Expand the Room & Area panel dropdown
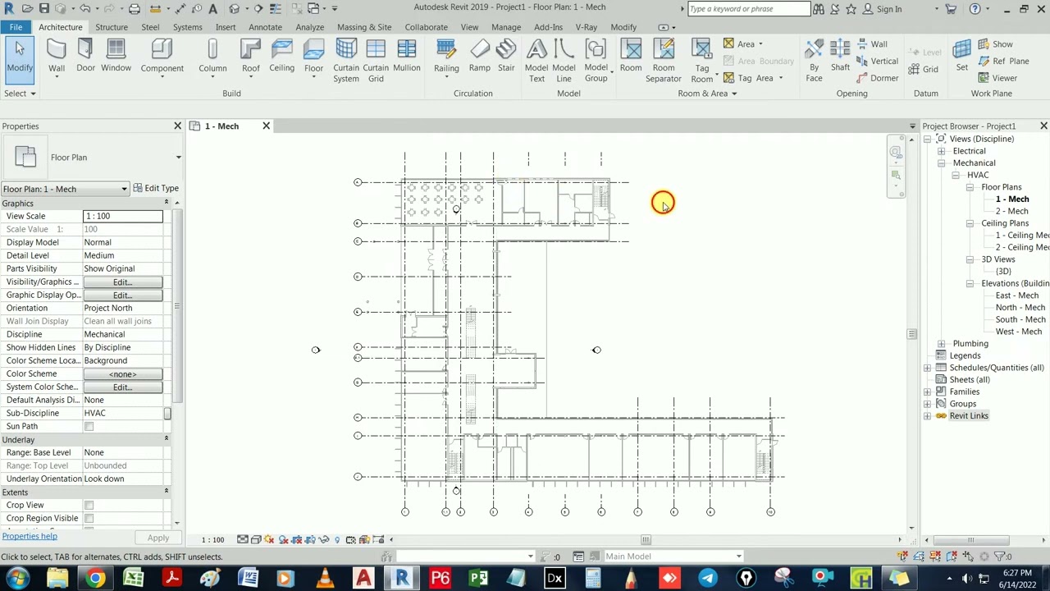The image size is (1050, 591). point(707,94)
